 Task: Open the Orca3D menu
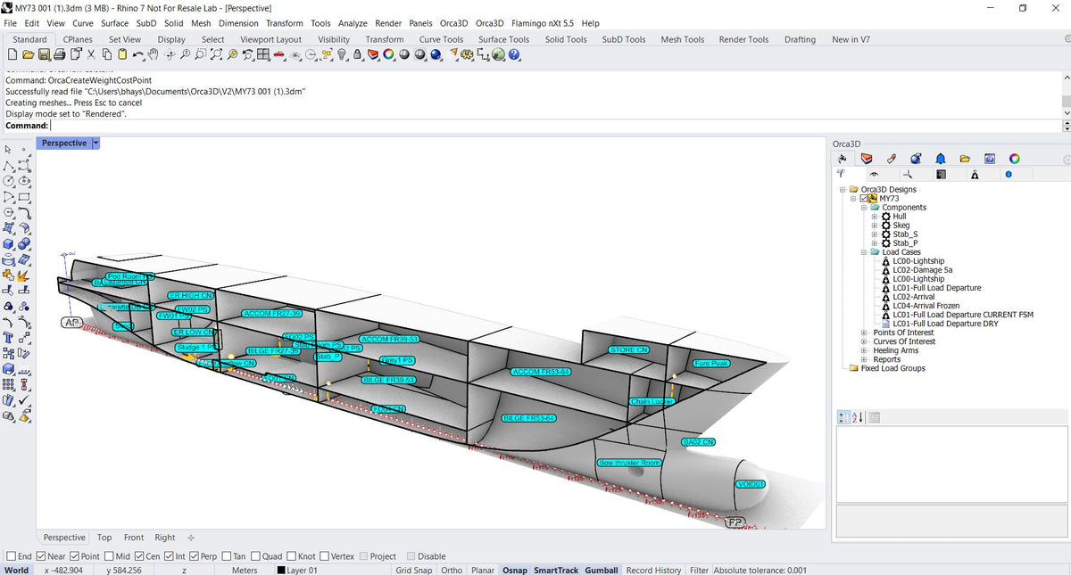(455, 23)
